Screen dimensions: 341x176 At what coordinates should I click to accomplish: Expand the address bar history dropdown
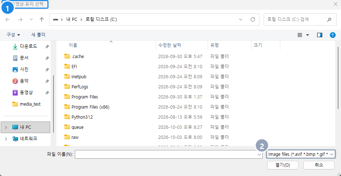241,19
